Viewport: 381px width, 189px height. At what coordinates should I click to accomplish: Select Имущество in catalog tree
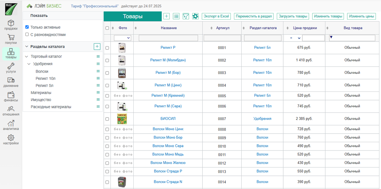(x=41, y=100)
